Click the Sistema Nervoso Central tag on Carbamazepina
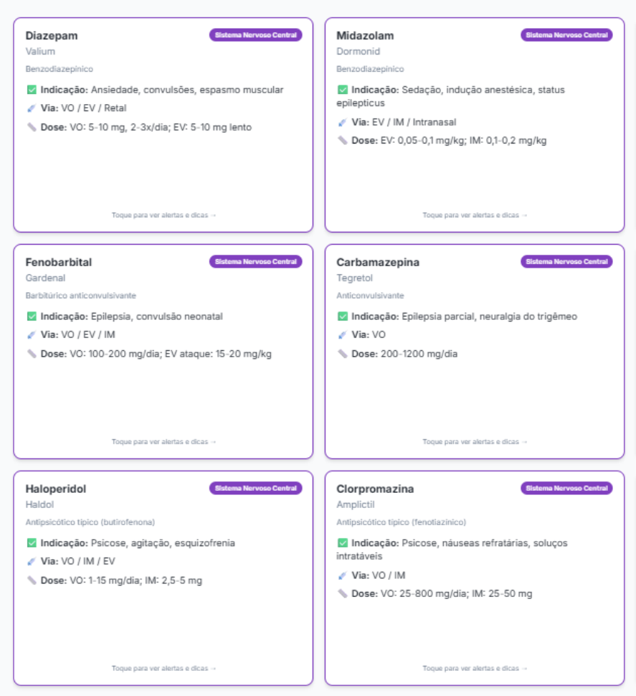The width and height of the screenshot is (636, 696). click(x=566, y=262)
